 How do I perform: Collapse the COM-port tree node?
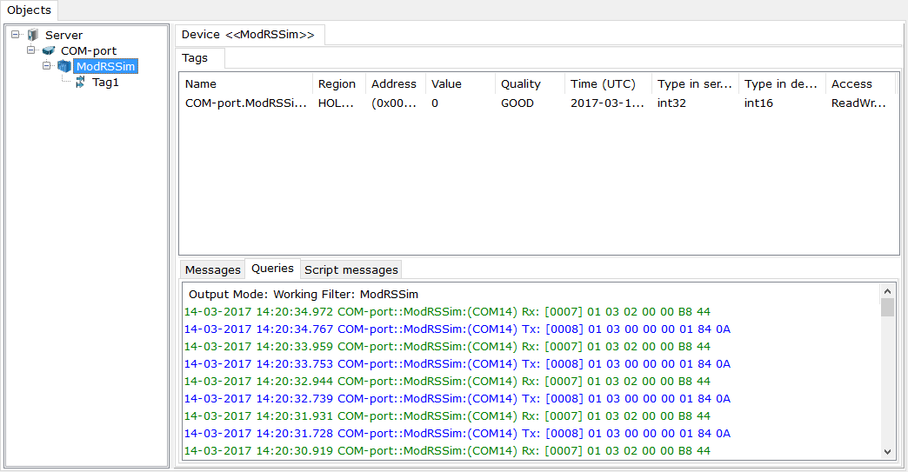31,50
